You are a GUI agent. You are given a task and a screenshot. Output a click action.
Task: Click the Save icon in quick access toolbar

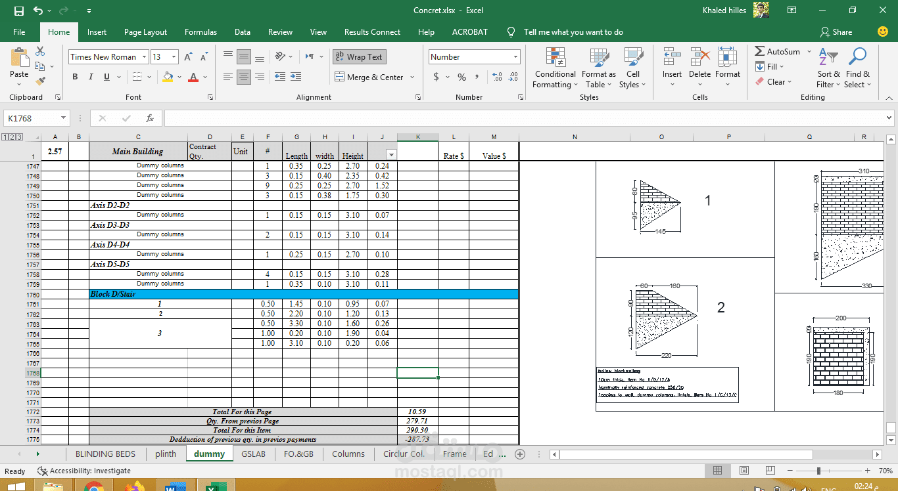click(19, 11)
